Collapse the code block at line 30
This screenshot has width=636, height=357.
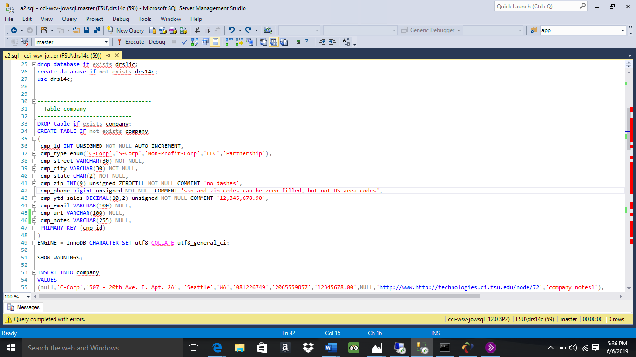[34, 101]
